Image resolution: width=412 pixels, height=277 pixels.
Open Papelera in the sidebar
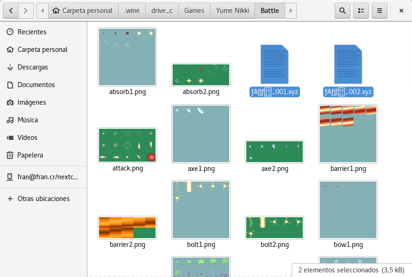(x=44, y=155)
